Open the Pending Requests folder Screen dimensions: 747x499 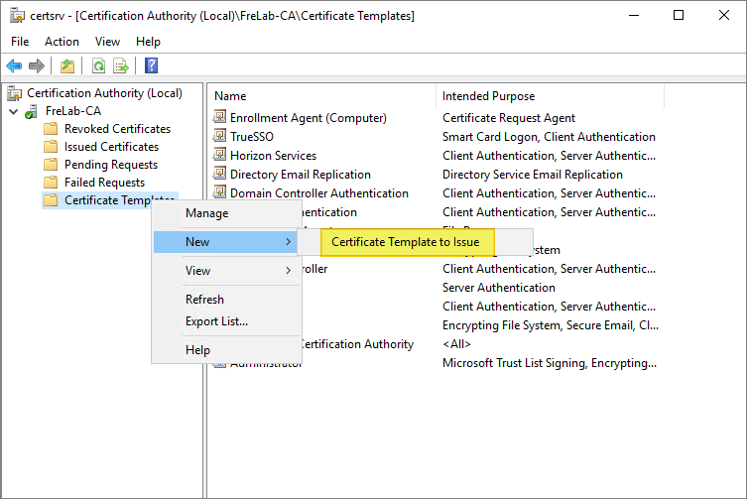point(110,165)
